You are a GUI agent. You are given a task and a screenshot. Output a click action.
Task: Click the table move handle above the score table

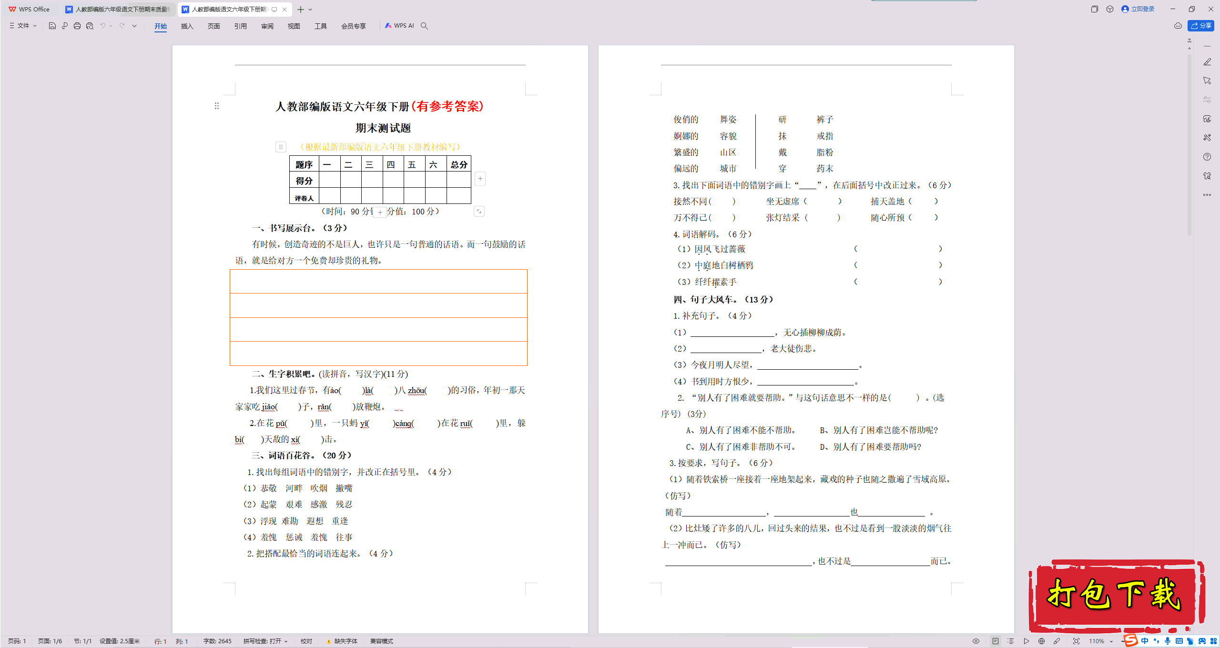coord(281,147)
